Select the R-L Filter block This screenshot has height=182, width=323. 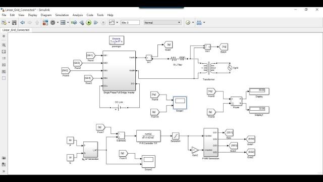[178, 59]
